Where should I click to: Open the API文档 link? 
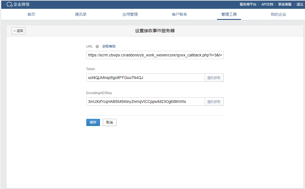(x=267, y=4)
